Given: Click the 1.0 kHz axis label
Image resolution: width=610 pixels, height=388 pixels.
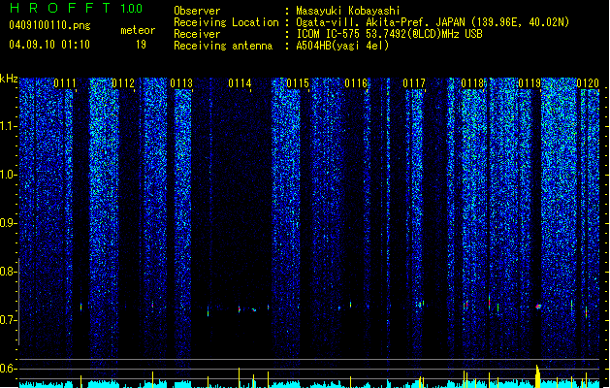Looking at the screenshot, I should [x=8, y=175].
